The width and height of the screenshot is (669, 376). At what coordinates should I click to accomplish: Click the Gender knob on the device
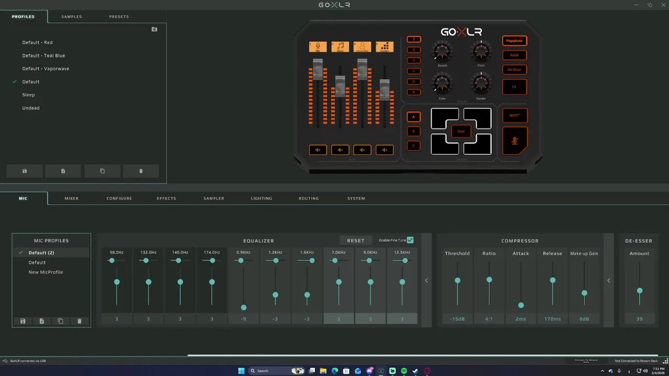click(x=481, y=84)
